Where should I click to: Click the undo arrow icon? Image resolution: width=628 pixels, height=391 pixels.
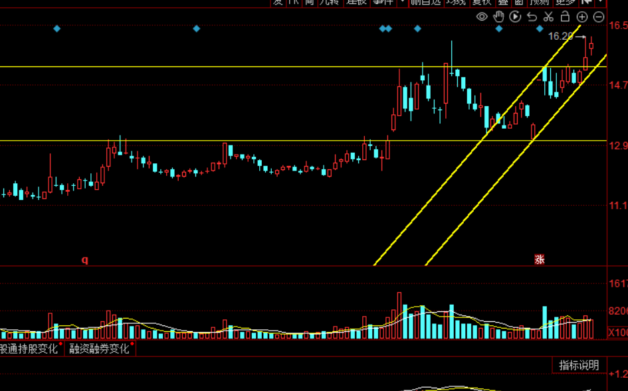(532, 17)
